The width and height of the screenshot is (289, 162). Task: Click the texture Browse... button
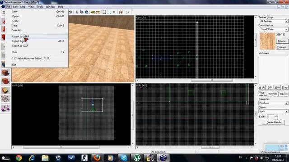282,41
